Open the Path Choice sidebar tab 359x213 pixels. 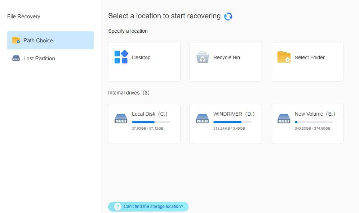tap(50, 40)
